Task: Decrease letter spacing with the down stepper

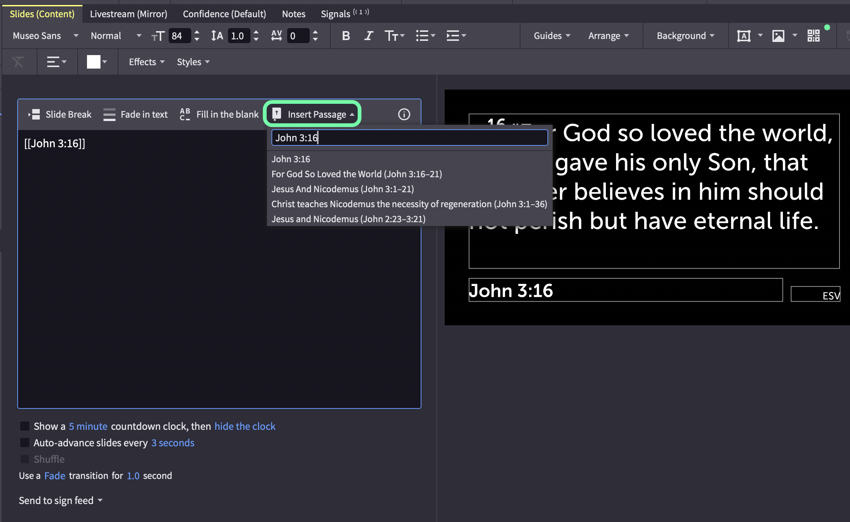Action: pyautogui.click(x=315, y=39)
